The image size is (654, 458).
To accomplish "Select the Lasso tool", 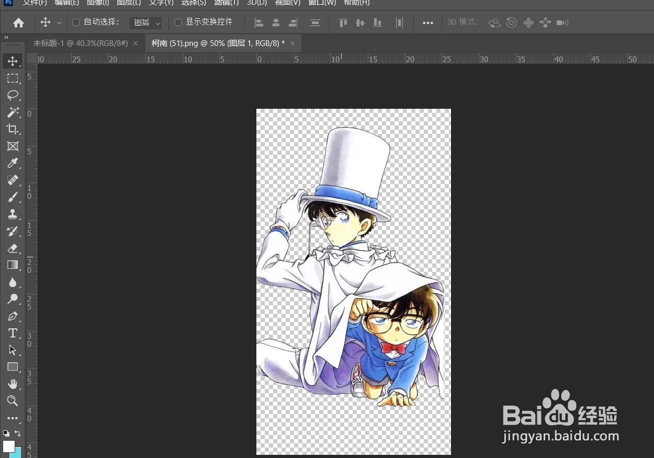I will (13, 95).
